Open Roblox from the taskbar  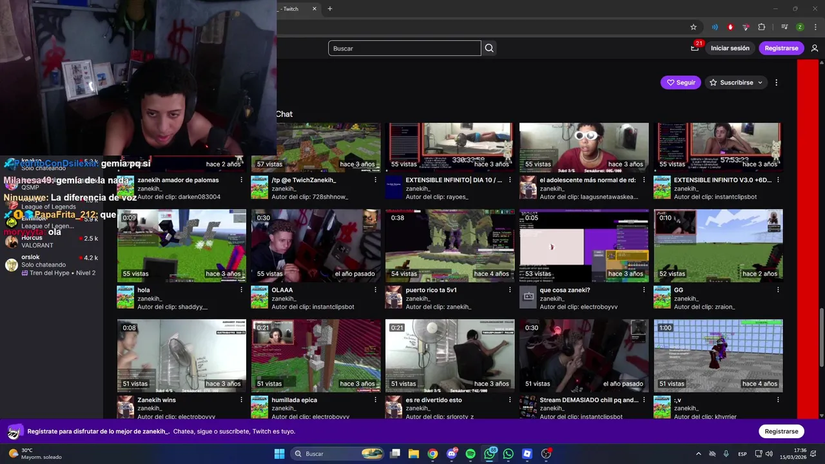tap(527, 454)
